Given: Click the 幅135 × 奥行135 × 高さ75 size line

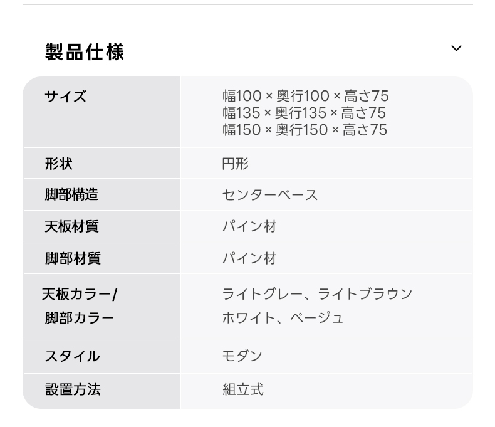Looking at the screenshot, I should click(x=304, y=113).
